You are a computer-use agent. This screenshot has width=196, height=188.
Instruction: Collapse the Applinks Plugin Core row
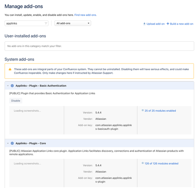click(x=8, y=143)
